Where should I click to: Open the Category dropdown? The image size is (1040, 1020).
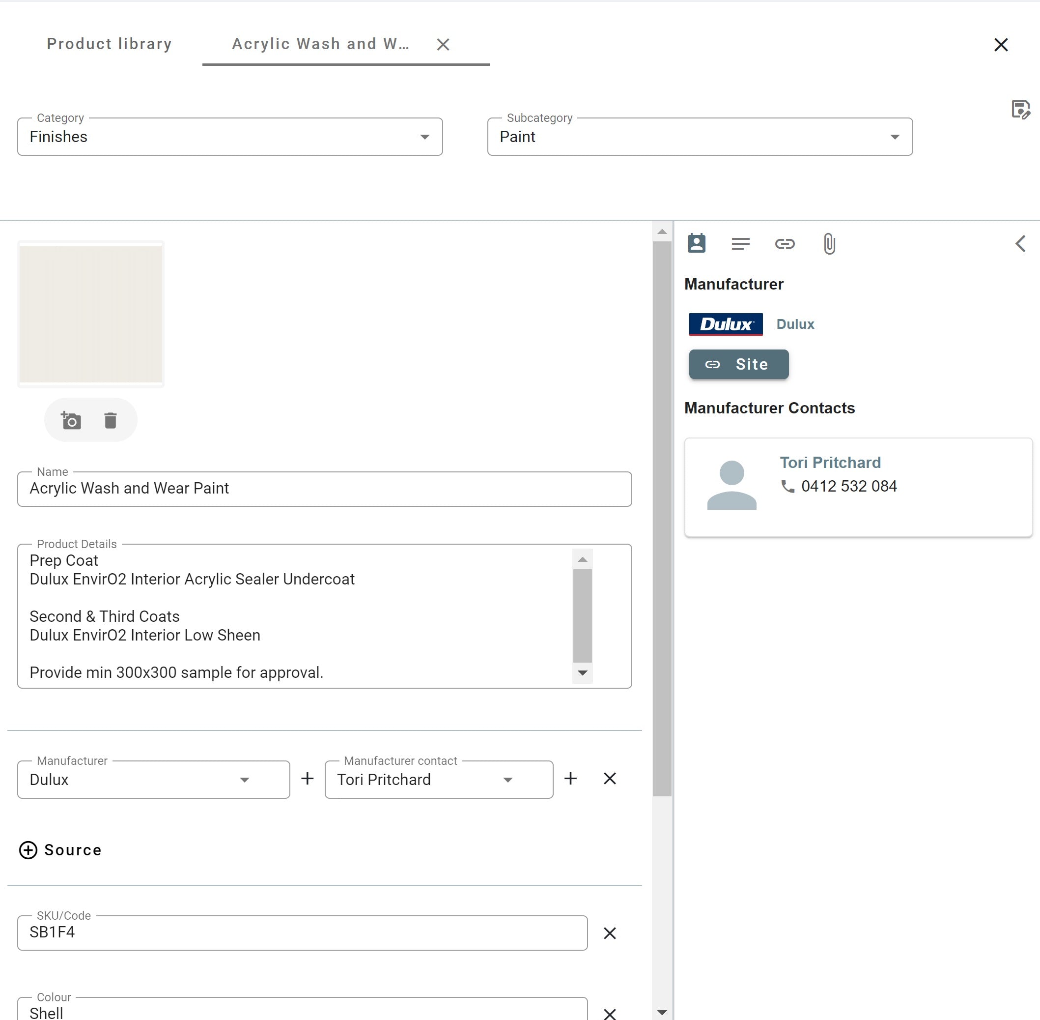(229, 137)
